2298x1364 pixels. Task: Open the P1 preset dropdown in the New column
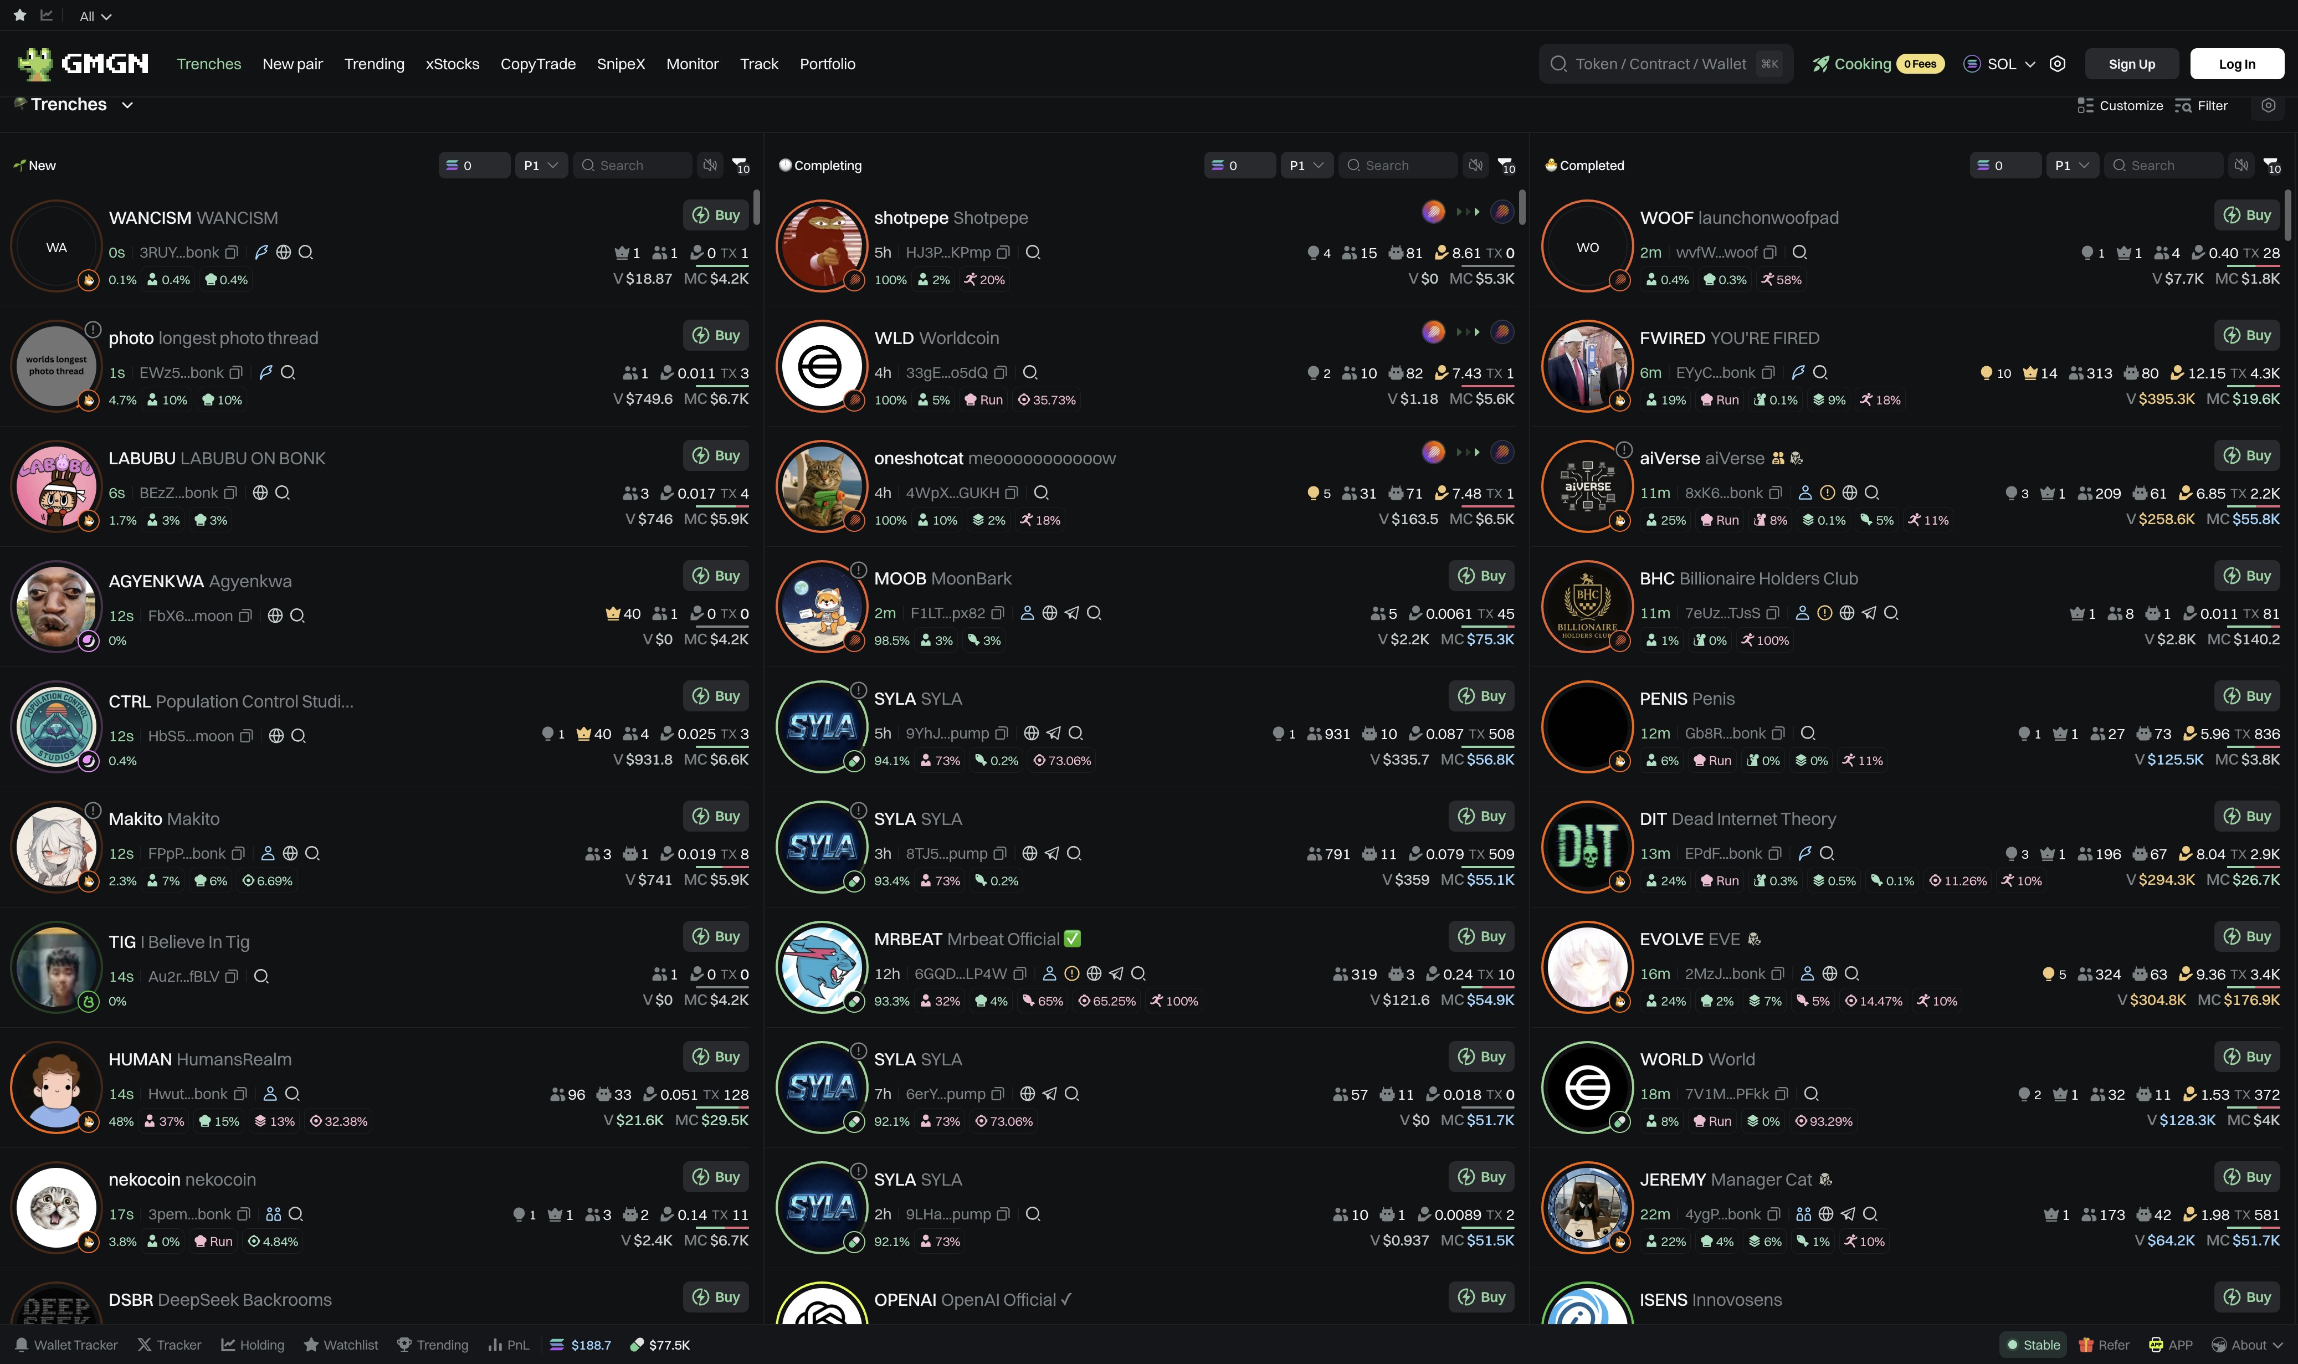click(x=541, y=166)
